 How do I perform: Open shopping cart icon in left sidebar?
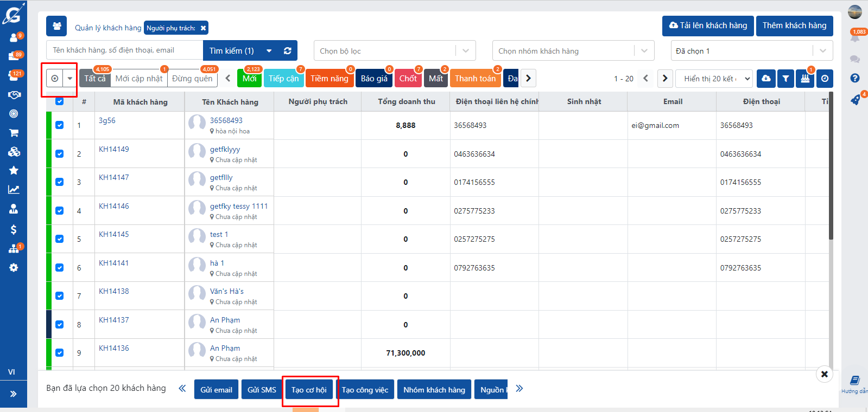pyautogui.click(x=14, y=133)
